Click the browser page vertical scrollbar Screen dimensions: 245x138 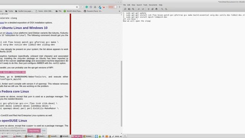click(x=121, y=94)
